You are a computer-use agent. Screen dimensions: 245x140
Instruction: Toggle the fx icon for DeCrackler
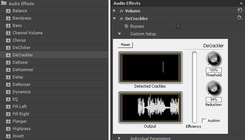tap(122, 19)
